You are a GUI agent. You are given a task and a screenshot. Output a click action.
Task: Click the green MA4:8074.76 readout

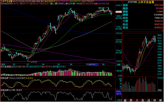tap(75, 2)
